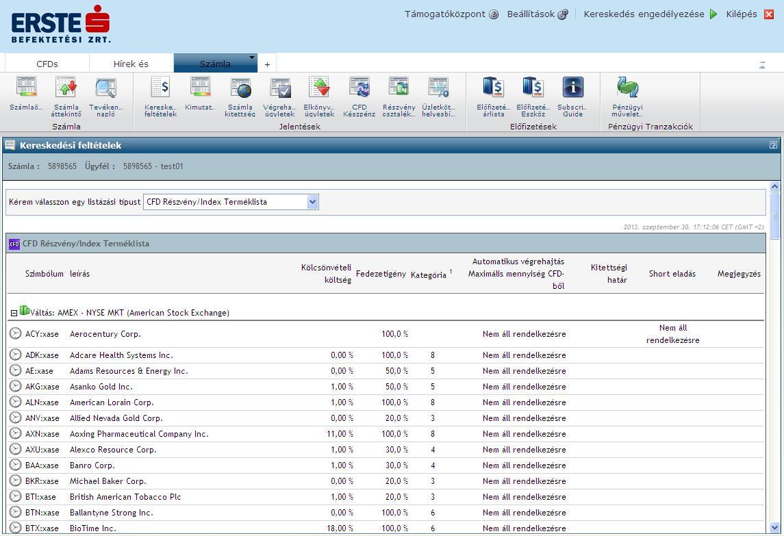Click the clock icon for ADK:xase
The width and height of the screenshot is (784, 536).
point(16,355)
